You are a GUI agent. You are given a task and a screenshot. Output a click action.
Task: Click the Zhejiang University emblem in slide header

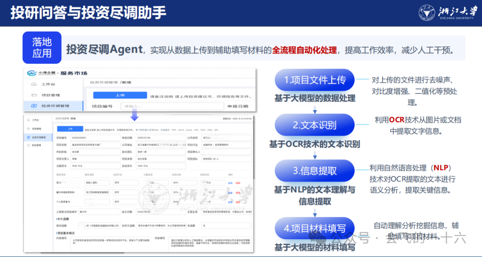(x=427, y=13)
